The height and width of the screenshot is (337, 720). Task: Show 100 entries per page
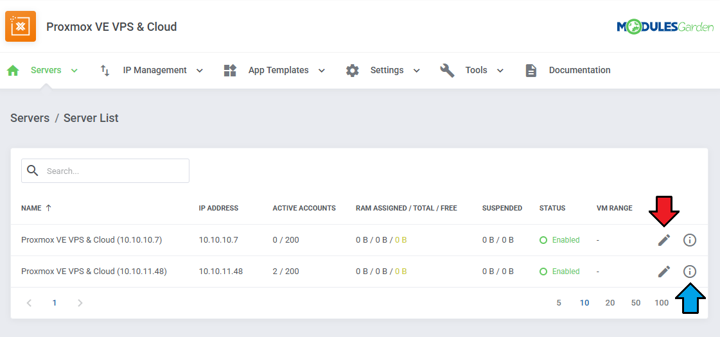click(x=662, y=302)
